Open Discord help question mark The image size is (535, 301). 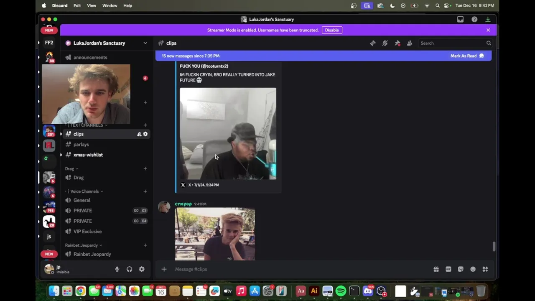point(474,19)
